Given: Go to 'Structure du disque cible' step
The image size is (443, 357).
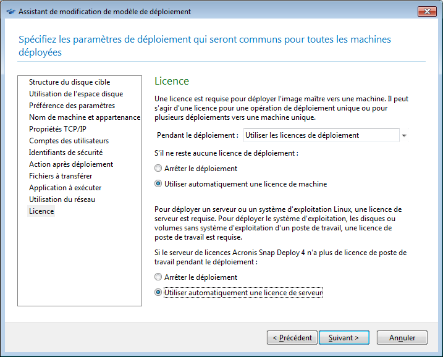Looking at the screenshot, I should pos(69,82).
